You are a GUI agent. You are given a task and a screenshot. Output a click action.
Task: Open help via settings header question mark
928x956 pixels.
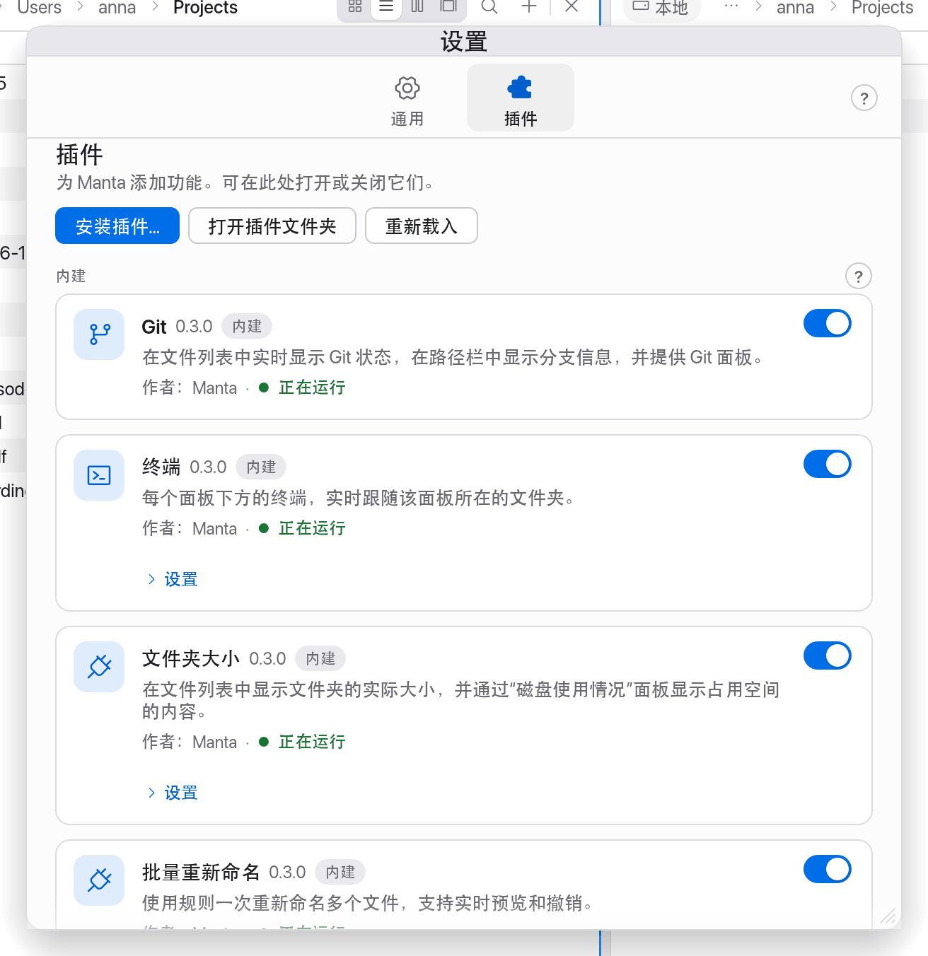(x=864, y=98)
